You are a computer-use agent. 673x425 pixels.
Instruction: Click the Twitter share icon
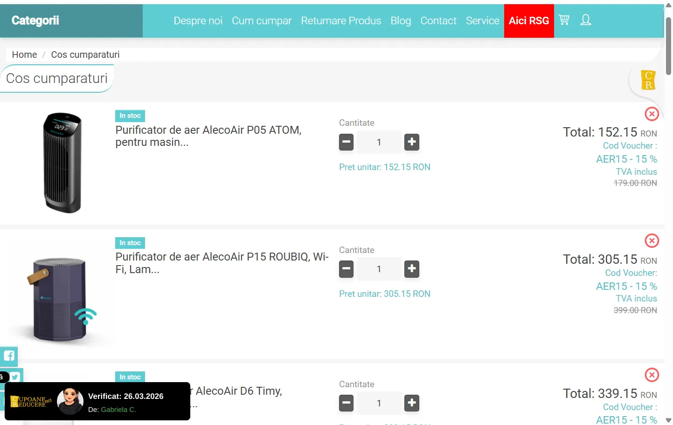tap(15, 377)
